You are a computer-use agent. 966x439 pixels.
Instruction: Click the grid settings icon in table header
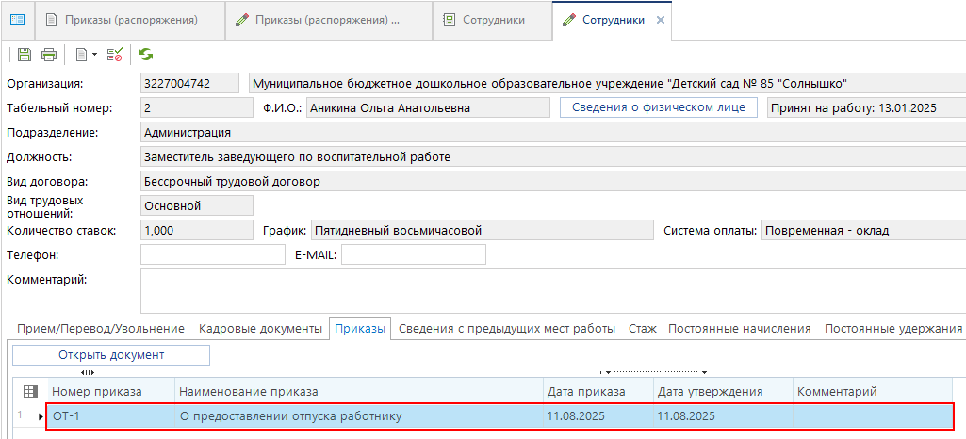pos(29,392)
